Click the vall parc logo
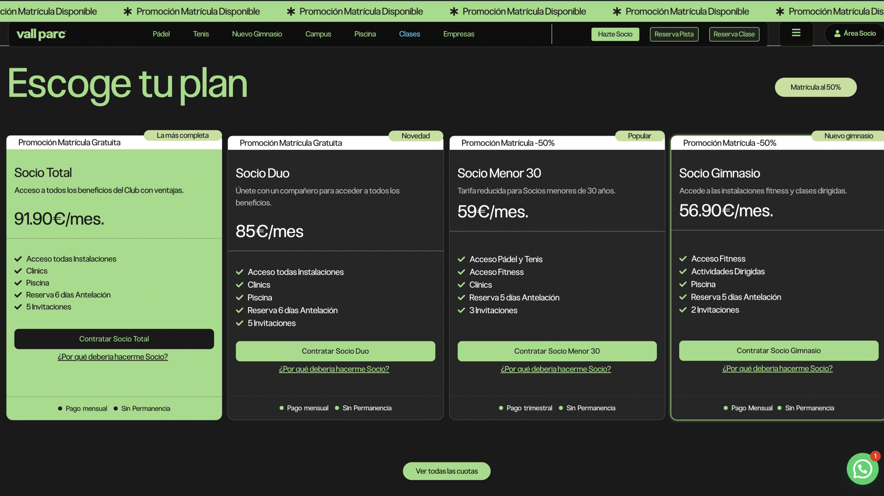884x496 pixels. pyautogui.click(x=41, y=34)
